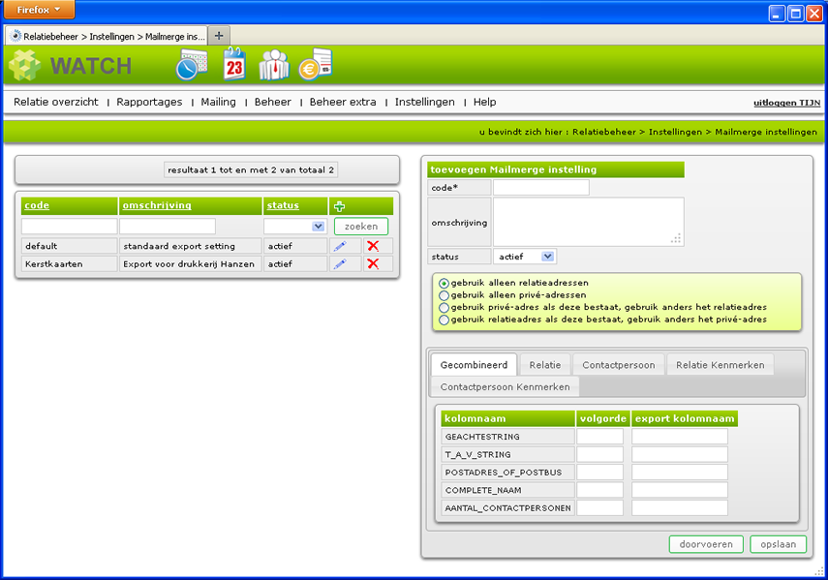The width and height of the screenshot is (828, 580).
Task: Click the green plus add icon
Action: tap(339, 206)
